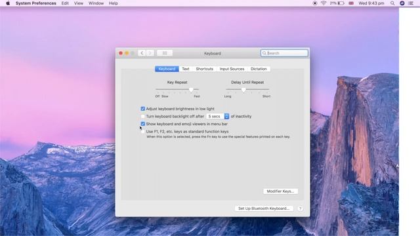Minimize the Keyboard window with yellow button
Image resolution: width=420 pixels, height=236 pixels.
point(127,53)
